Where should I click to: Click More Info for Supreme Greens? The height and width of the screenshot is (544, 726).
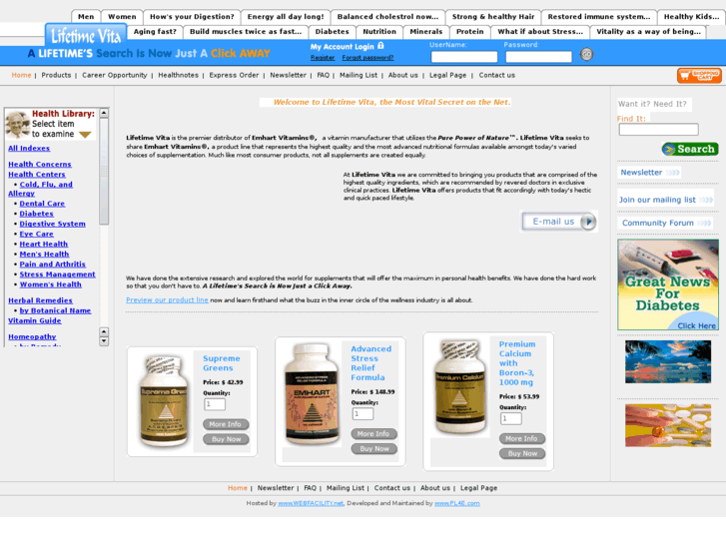(x=226, y=424)
